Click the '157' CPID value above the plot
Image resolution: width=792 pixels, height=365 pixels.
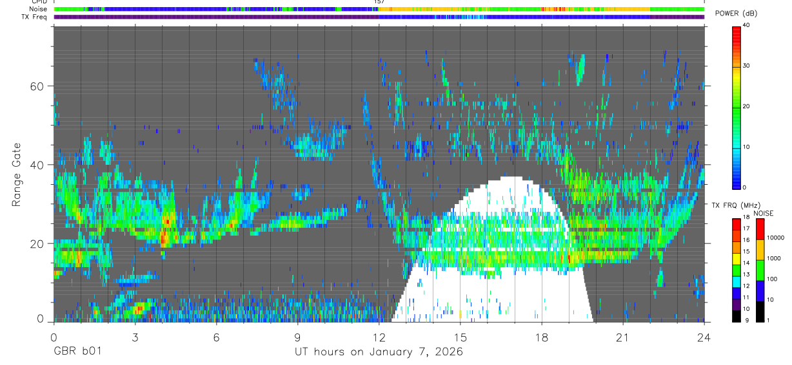[379, 3]
